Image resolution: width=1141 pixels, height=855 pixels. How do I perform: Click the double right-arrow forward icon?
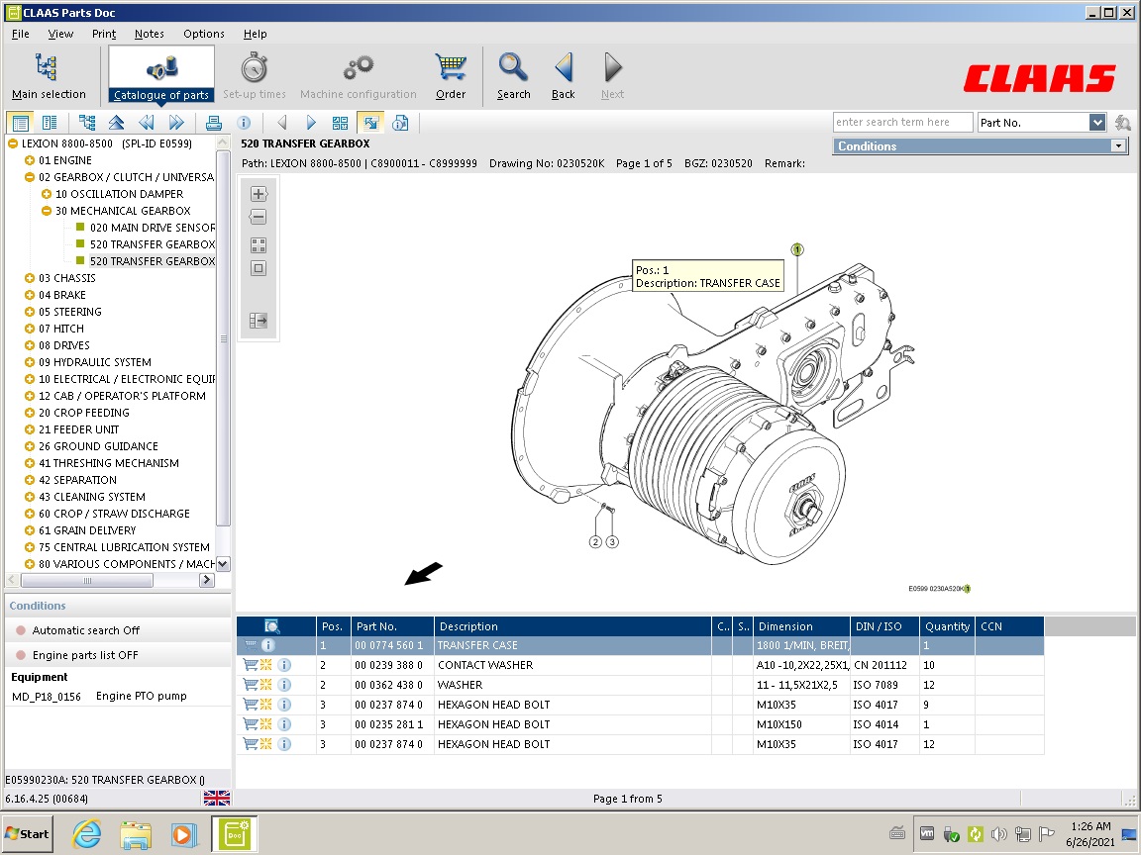[176, 123]
